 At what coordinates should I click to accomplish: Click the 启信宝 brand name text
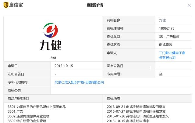(16, 5)
